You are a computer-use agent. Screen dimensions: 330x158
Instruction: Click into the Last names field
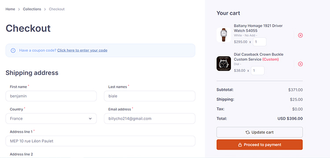150,96
